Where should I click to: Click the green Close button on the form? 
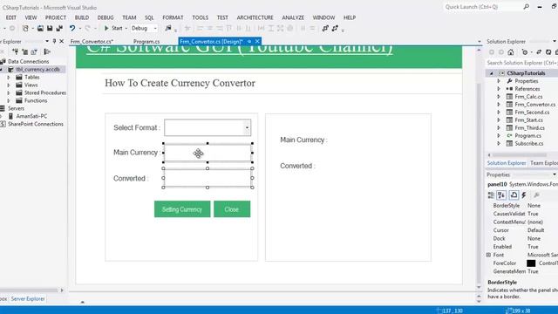[232, 209]
